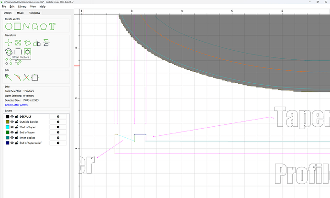This screenshot has height=198, width=330.
Task: Open settings for End of taper layer
Action: tap(58, 132)
